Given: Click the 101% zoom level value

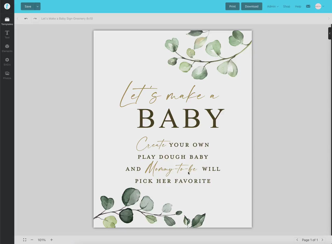Looking at the screenshot, I should pyautogui.click(x=42, y=240).
